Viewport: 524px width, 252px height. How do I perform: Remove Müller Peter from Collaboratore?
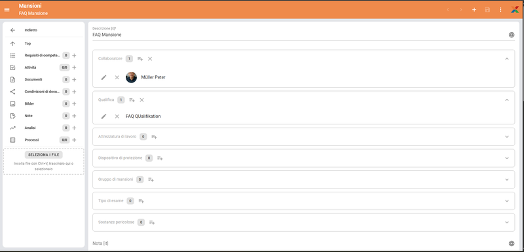tap(117, 77)
